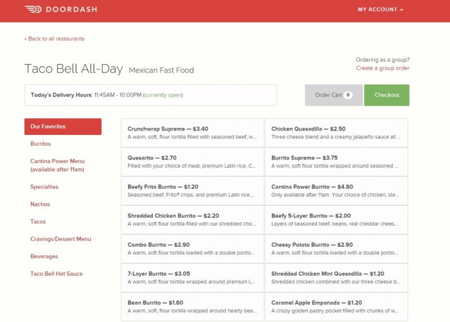
Task: Choose the 7-Layer Burrito
Action: click(x=193, y=278)
